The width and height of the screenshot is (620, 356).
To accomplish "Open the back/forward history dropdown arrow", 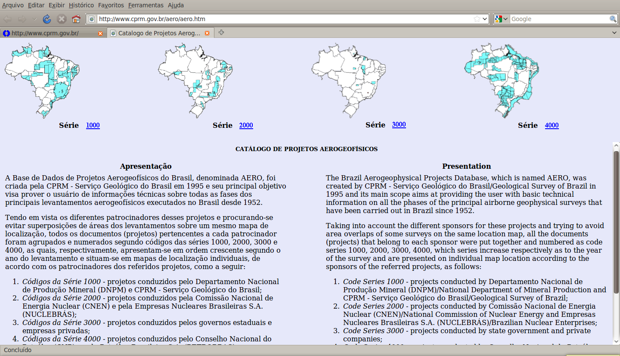I will click(x=34, y=19).
